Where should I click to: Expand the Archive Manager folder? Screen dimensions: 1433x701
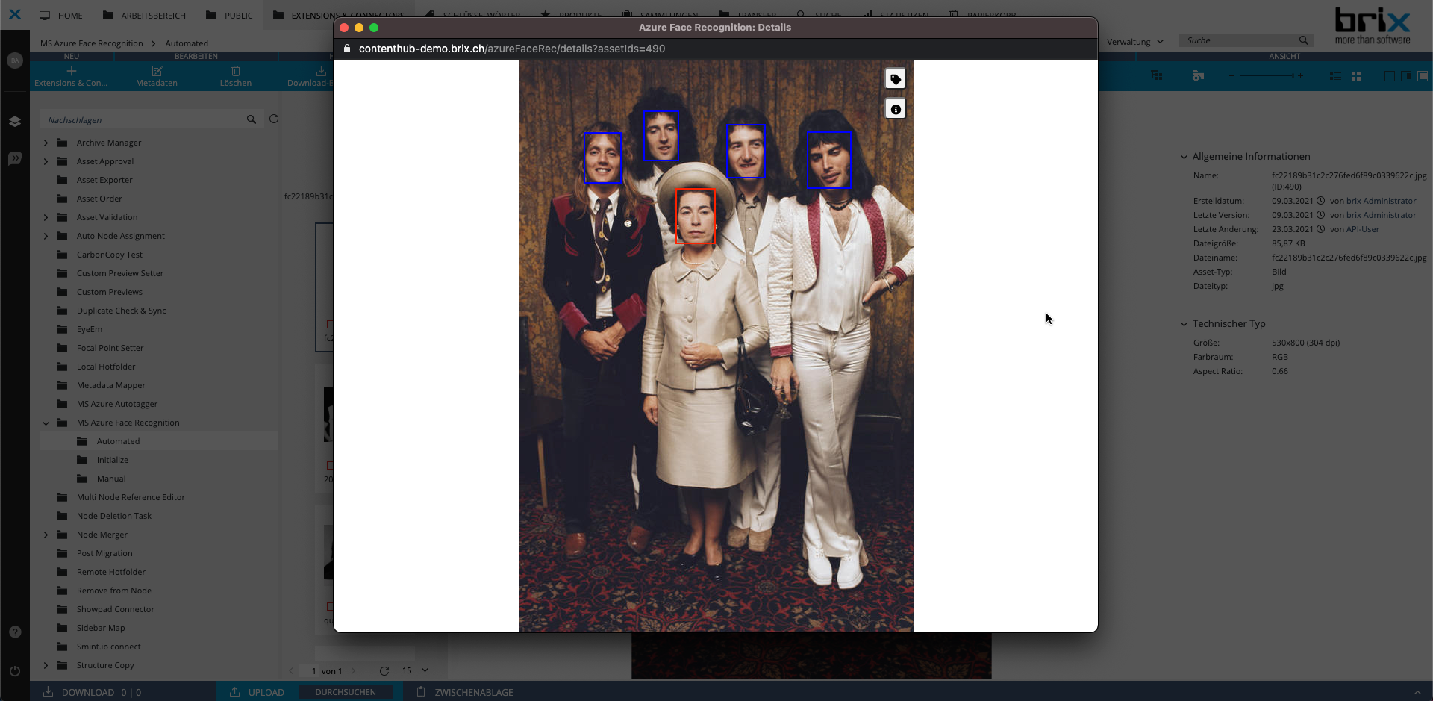[46, 143]
